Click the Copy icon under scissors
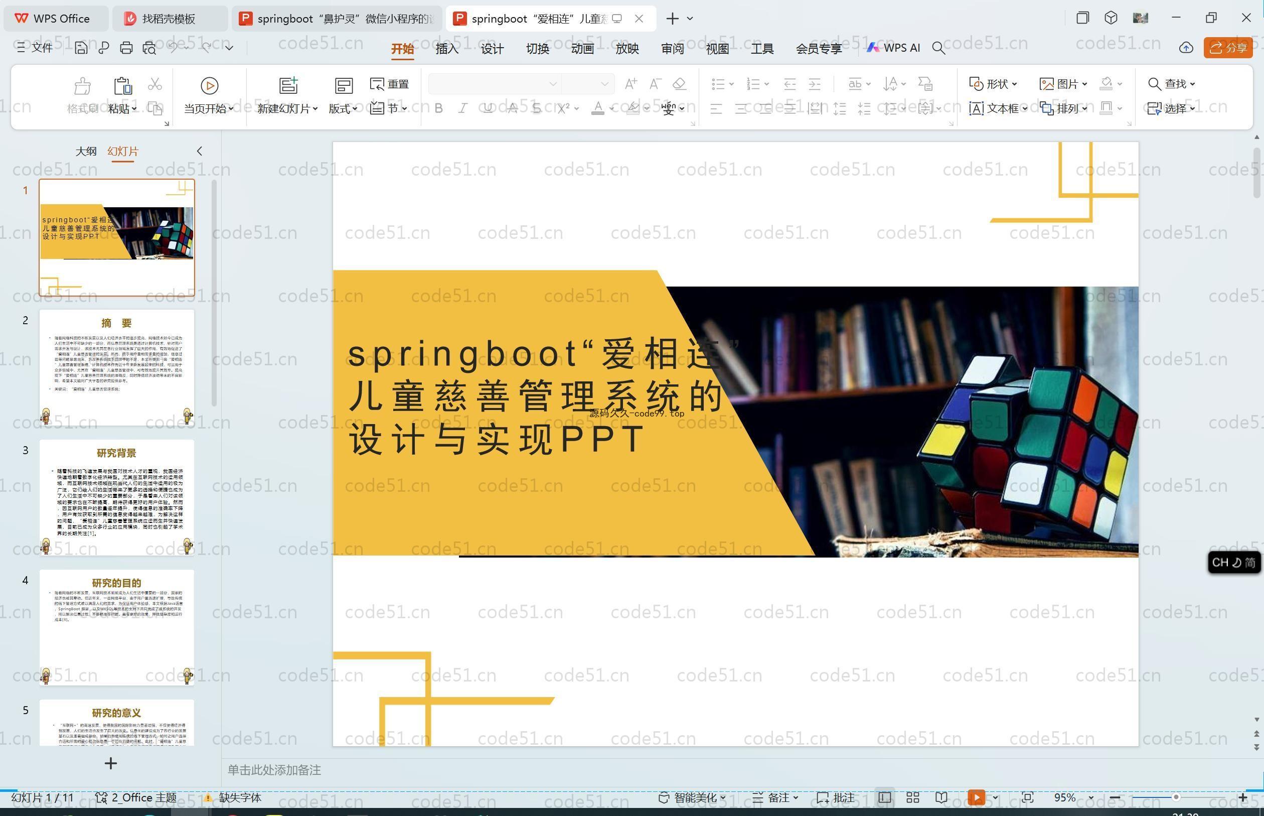 click(x=154, y=108)
